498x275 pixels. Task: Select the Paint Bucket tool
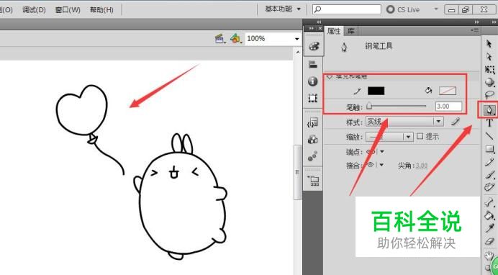coord(489,216)
